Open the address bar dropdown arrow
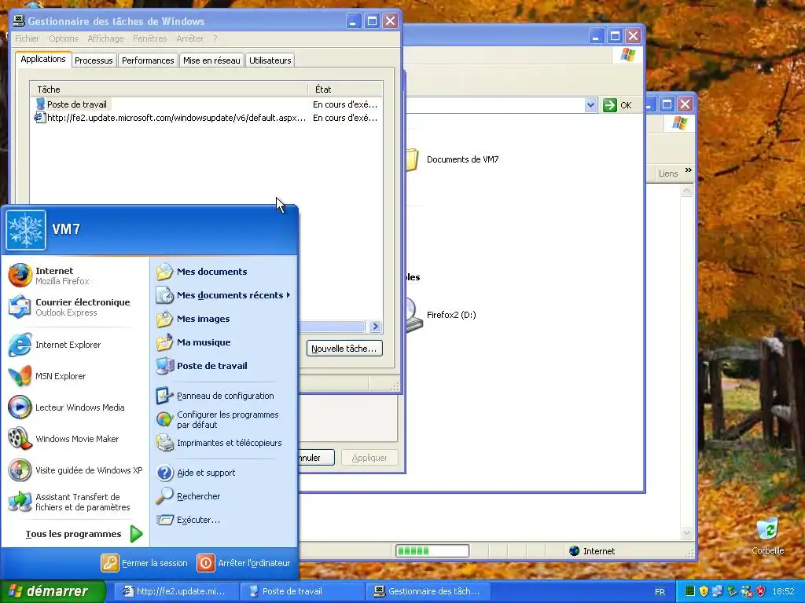 point(590,105)
